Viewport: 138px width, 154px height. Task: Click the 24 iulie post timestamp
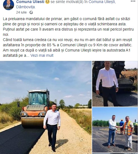point(21,12)
